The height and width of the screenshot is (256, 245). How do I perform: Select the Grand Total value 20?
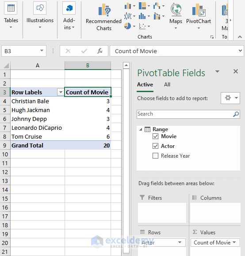[88, 145]
